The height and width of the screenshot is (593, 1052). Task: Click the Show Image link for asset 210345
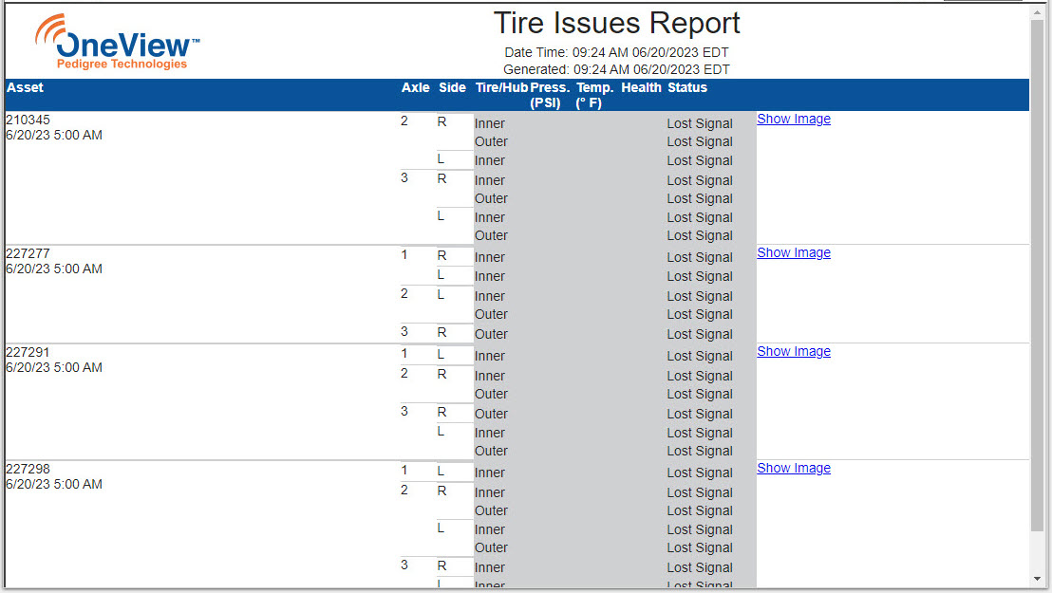point(794,119)
